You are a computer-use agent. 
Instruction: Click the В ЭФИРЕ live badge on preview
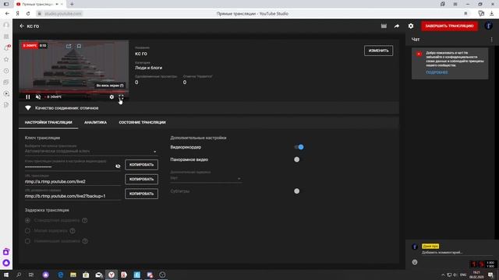tap(30, 46)
